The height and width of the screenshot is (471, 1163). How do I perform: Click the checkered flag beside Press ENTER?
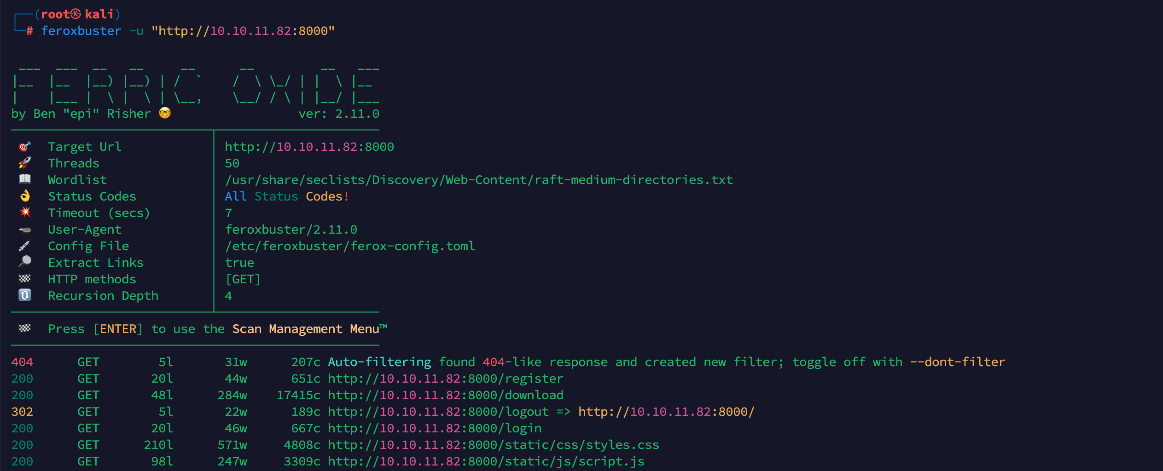[25, 328]
